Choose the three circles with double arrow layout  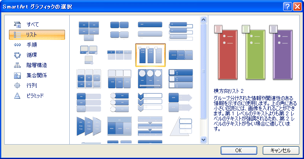(150, 79)
